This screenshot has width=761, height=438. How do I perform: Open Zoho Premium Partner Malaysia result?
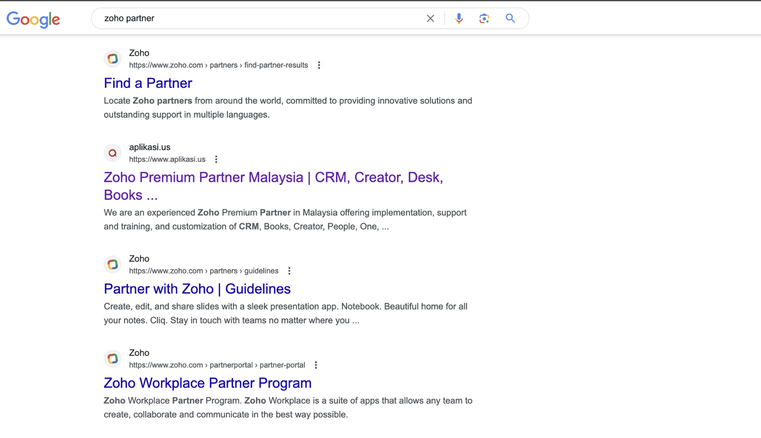(x=273, y=186)
